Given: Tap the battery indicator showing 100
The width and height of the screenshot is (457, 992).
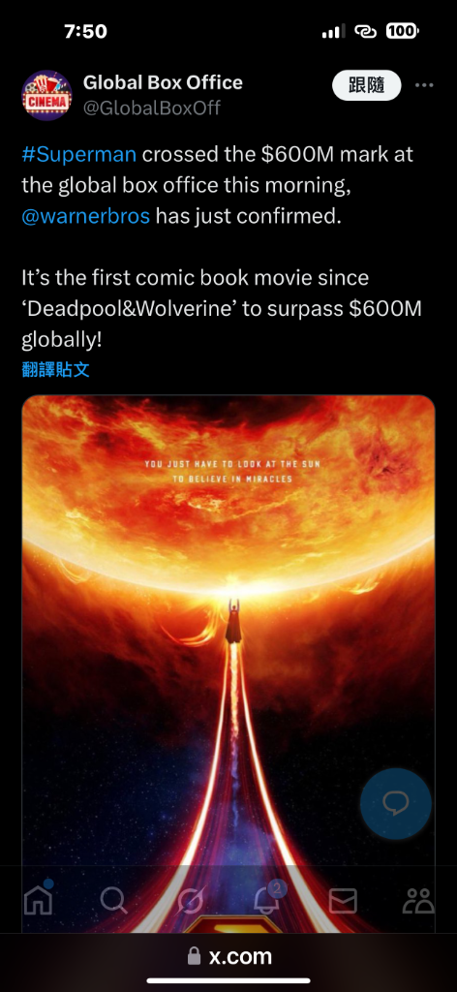Looking at the screenshot, I should [402, 31].
